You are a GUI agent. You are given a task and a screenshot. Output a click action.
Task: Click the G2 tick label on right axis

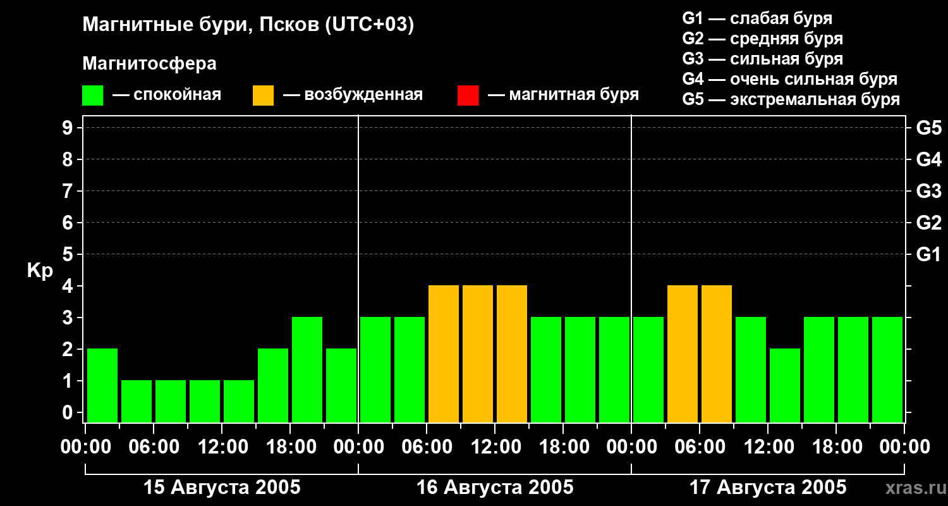coord(928,223)
